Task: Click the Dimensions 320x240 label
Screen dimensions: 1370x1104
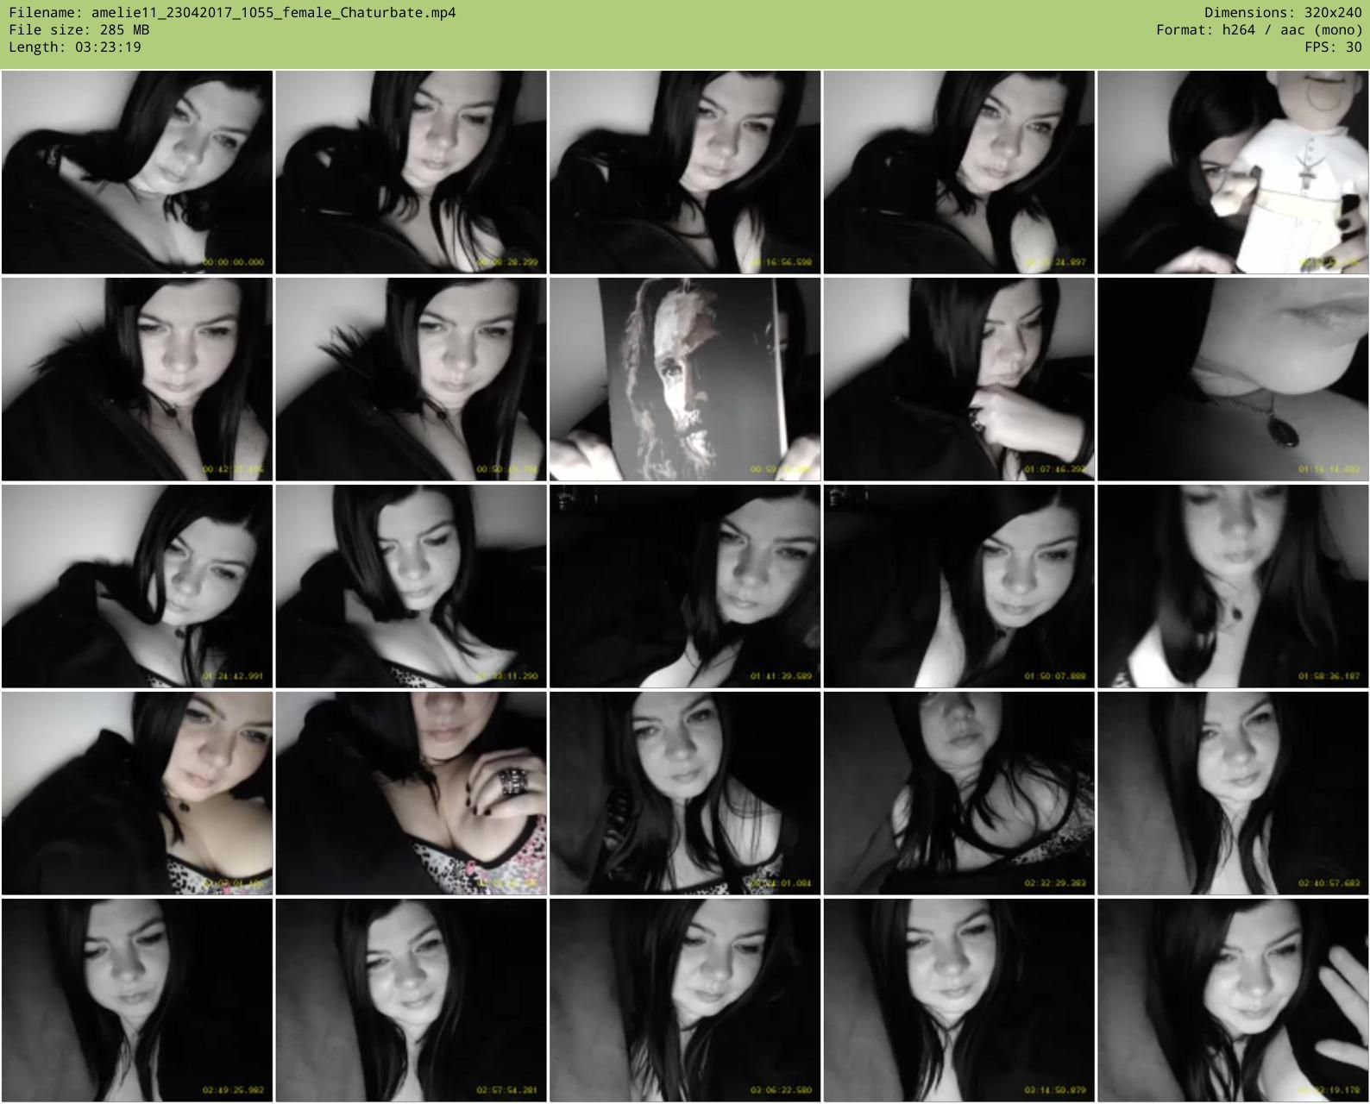Action: tap(1282, 13)
